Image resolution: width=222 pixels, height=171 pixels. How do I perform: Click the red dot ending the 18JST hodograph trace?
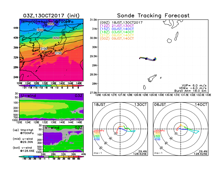click(x=117, y=133)
